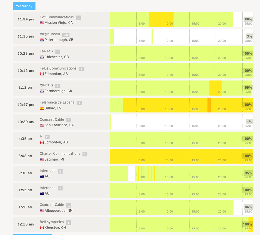The image size is (260, 235).
Task: Click Albuquerque, NM location text
Action: pos(59,211)
